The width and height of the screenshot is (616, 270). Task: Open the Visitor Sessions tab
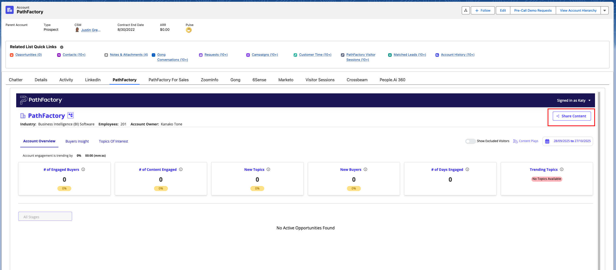point(320,80)
